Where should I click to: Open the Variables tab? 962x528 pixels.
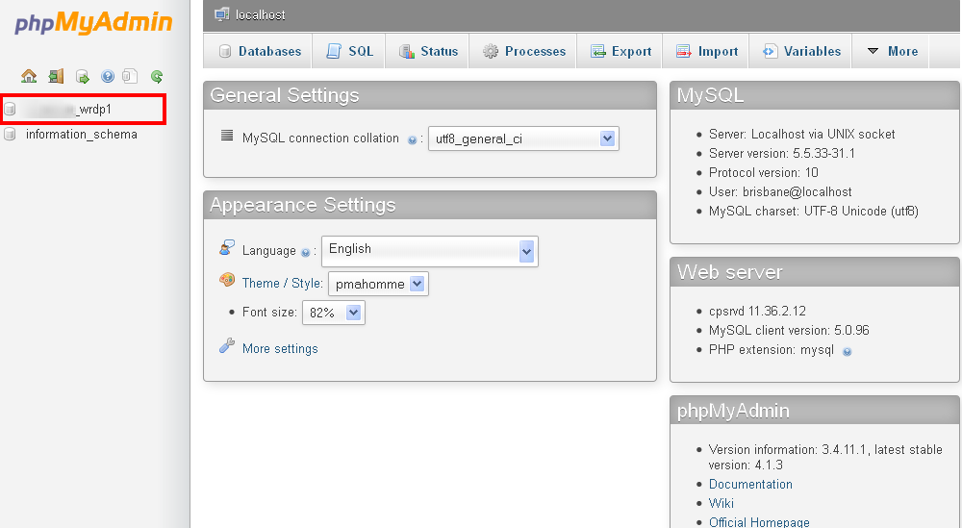point(800,52)
